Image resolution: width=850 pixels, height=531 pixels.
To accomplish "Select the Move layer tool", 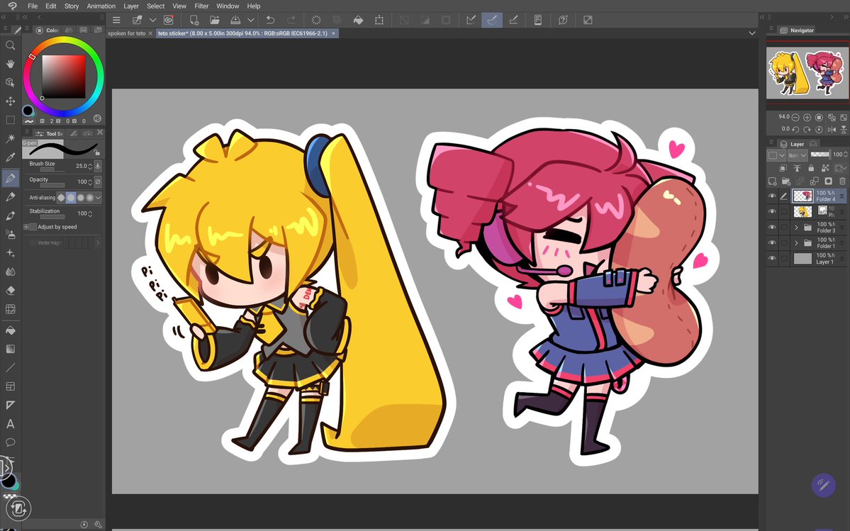I will pos(10,101).
